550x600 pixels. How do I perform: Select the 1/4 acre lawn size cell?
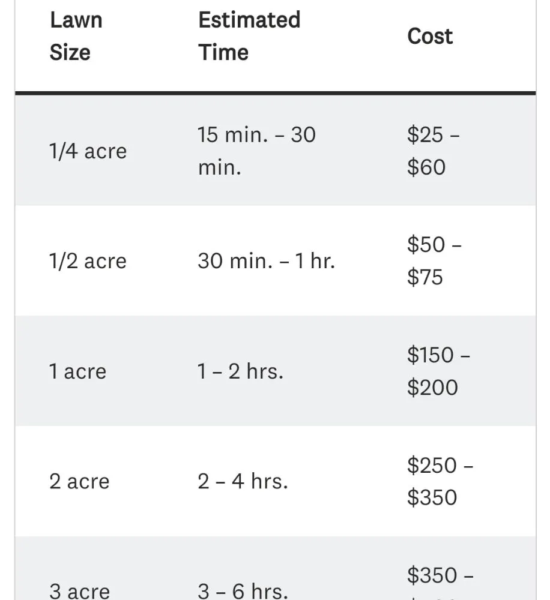(88, 151)
